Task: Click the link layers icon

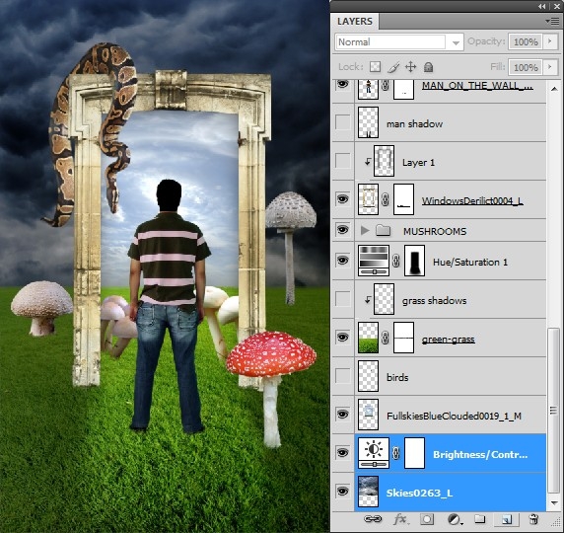Action: coord(373,519)
